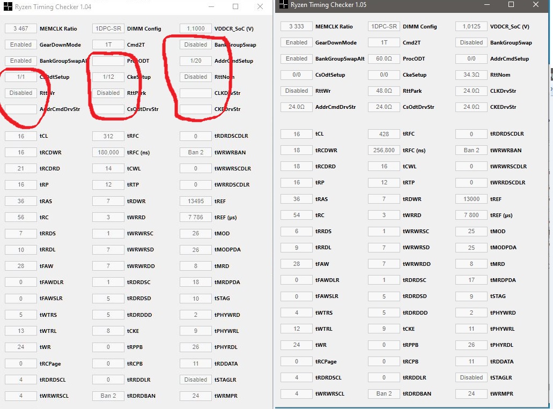Click tRC value 54 in version 1.05
This screenshot has height=409, width=553.
pos(297,215)
